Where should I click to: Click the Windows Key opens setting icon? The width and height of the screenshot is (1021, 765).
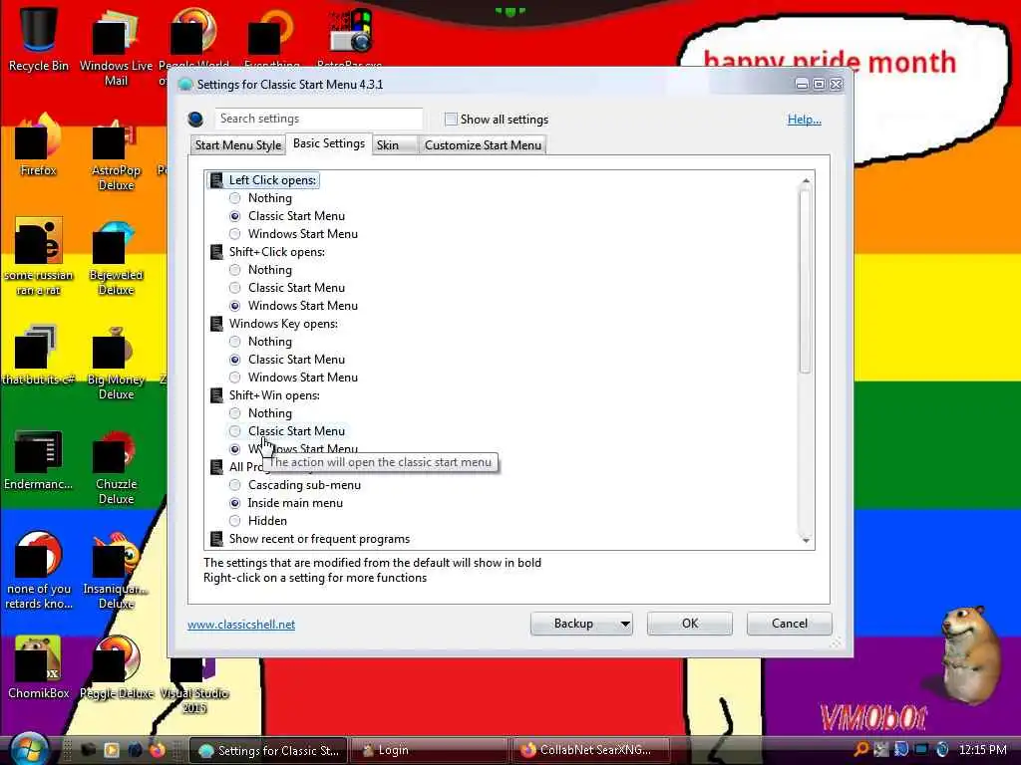tap(216, 324)
